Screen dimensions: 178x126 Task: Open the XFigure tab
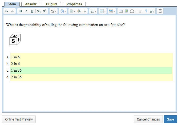[51, 4]
